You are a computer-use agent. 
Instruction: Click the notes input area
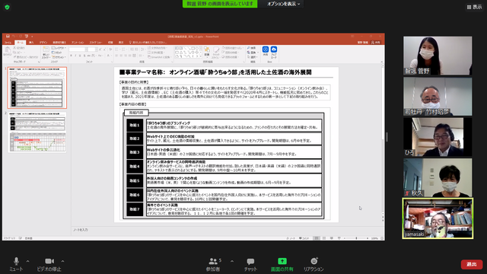coord(227,230)
